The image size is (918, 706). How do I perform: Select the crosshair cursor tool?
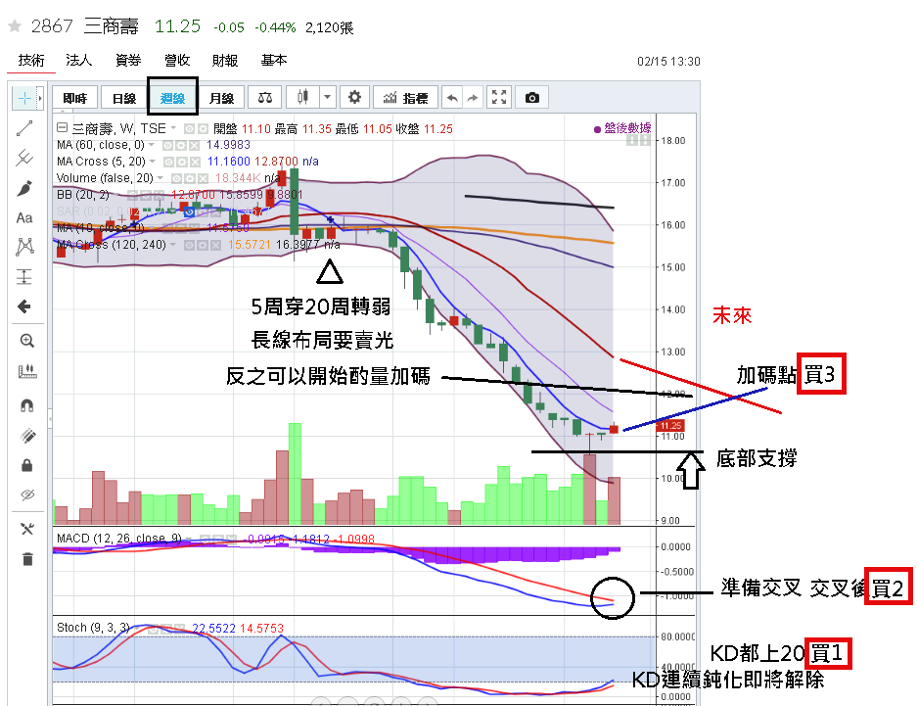[x=24, y=98]
